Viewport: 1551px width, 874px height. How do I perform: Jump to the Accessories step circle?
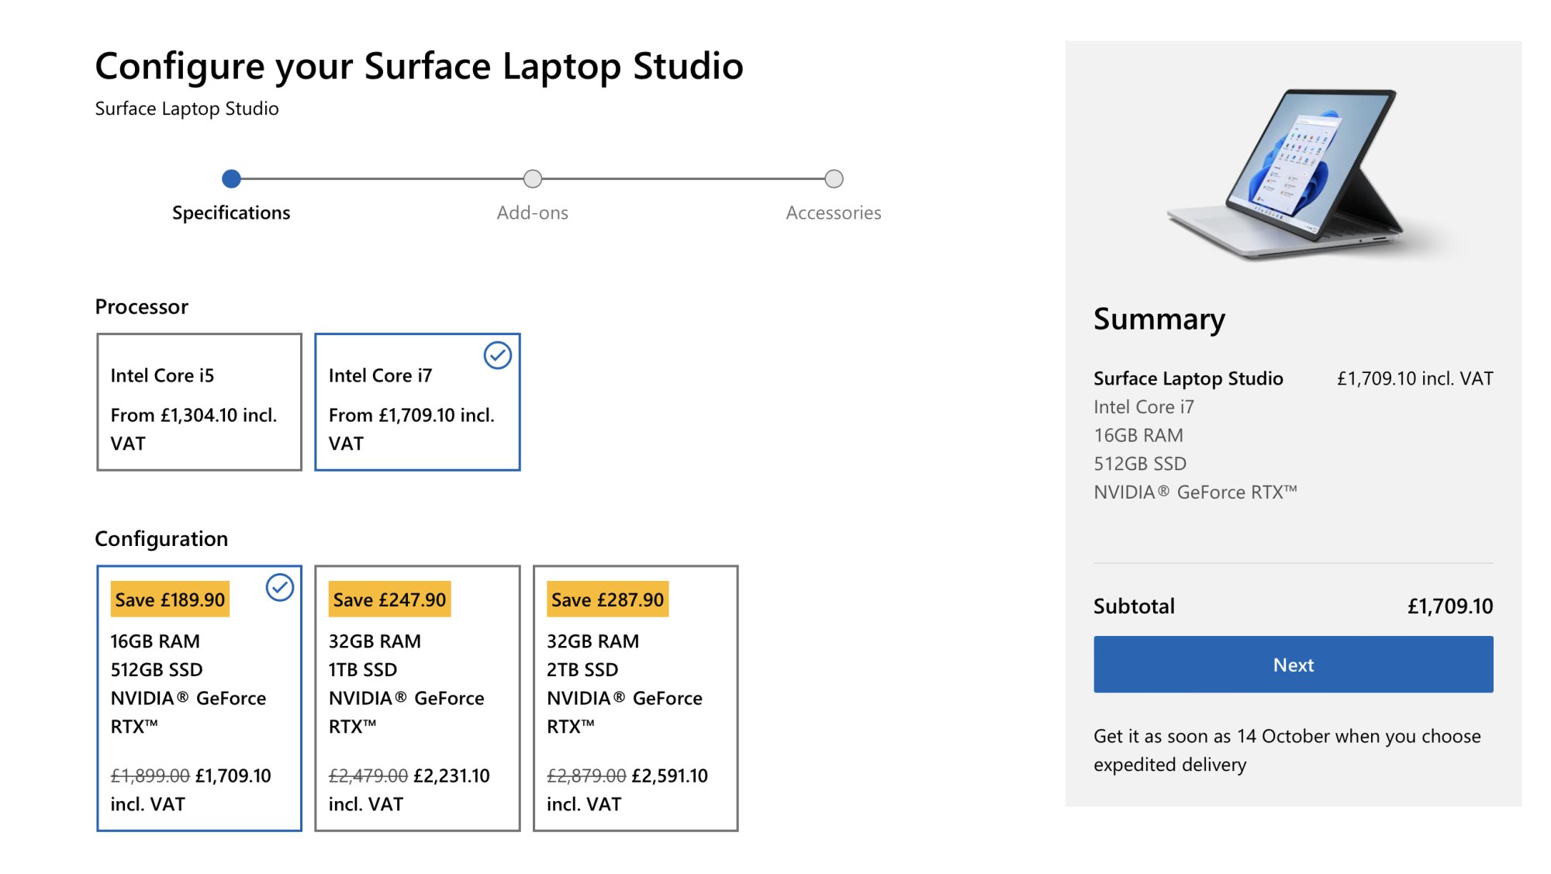click(834, 179)
